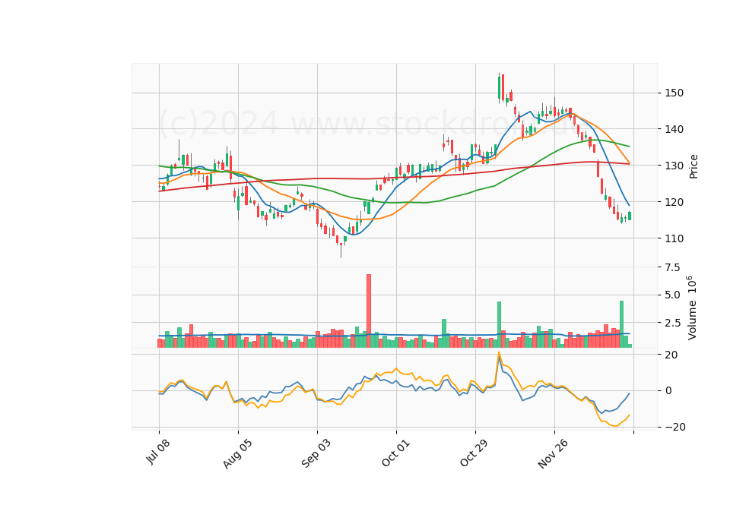Screen dimensions: 730x524
Task: Click the 140 price axis tick label
Action: pos(674,129)
